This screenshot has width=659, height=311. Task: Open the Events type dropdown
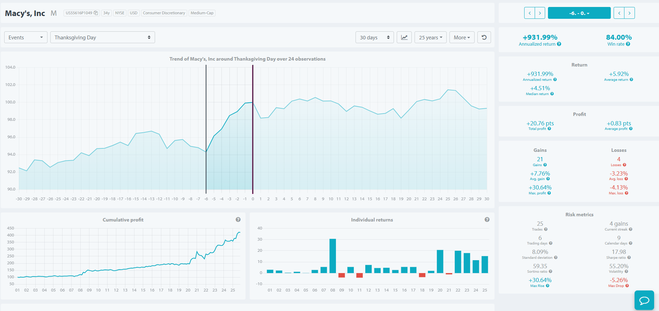(x=25, y=37)
